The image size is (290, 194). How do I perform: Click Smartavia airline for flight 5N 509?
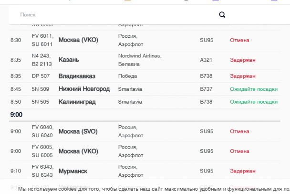pyautogui.click(x=130, y=89)
